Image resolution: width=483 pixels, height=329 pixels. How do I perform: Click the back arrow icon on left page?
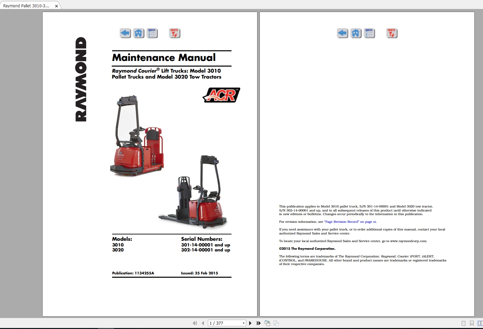click(x=125, y=33)
